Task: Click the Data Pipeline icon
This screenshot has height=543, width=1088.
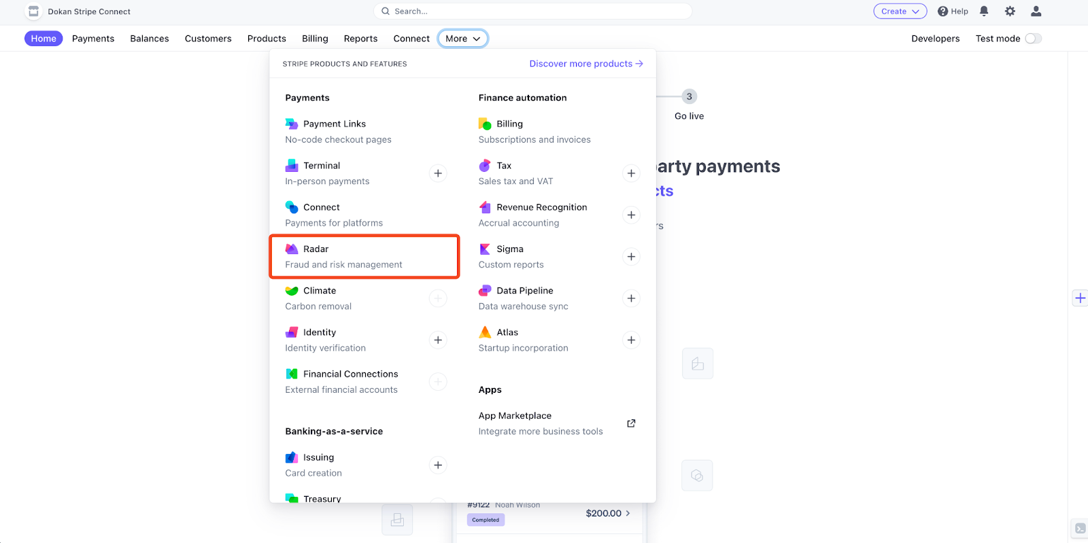Action: (485, 290)
